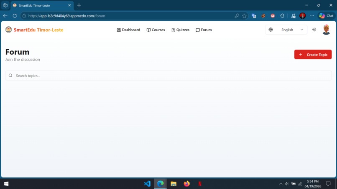This screenshot has height=189, width=337.
Task: Close the SmartEdu Timor-Leste tab
Action: pyautogui.click(x=69, y=5)
